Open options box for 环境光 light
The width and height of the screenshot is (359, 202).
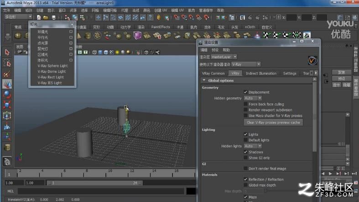coord(71,31)
